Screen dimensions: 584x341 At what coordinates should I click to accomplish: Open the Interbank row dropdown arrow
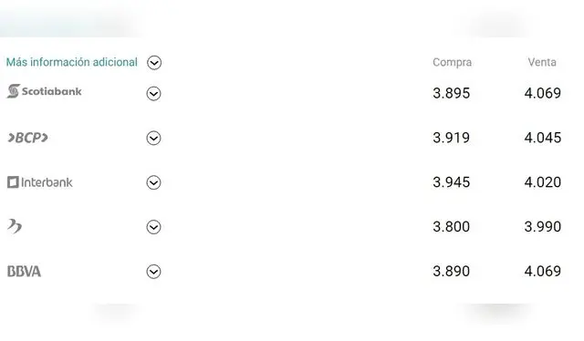[x=153, y=182]
